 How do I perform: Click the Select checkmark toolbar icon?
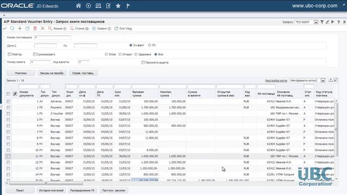pyautogui.click(x=5, y=29)
